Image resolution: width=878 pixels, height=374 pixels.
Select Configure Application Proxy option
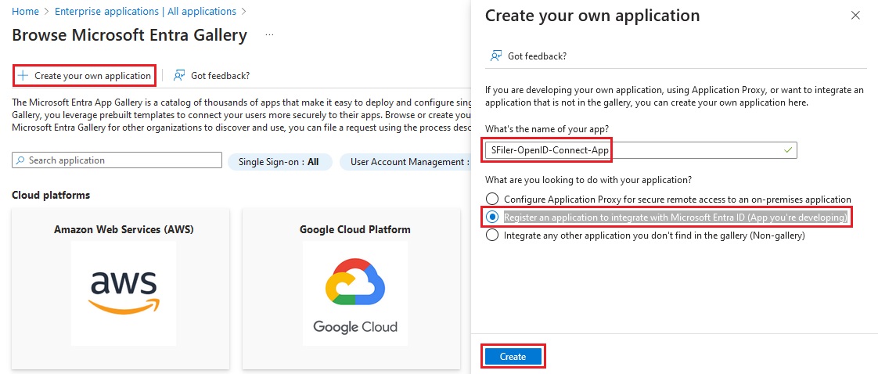click(x=668, y=199)
